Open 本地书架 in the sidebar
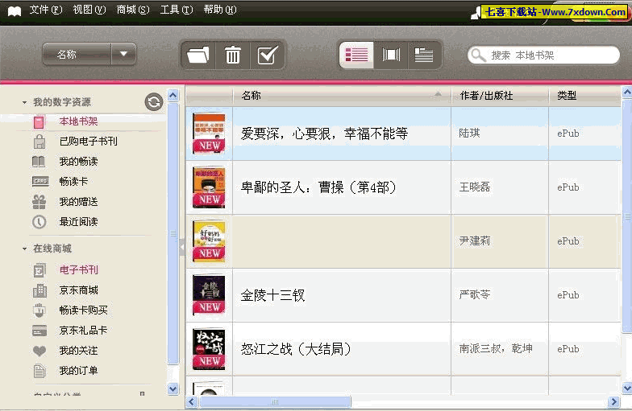 point(78,121)
